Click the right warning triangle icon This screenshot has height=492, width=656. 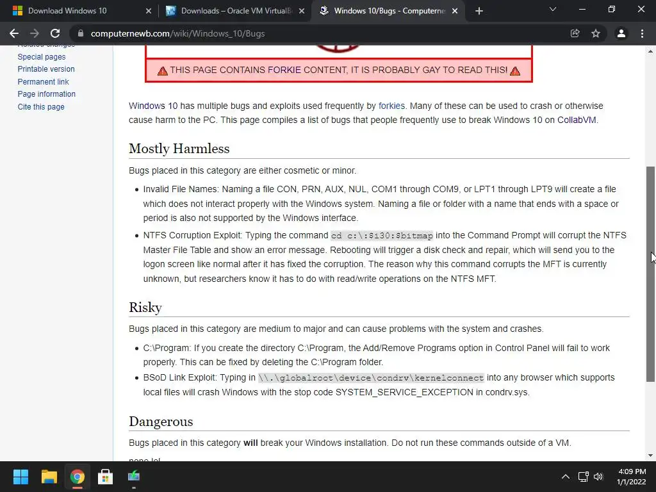click(x=515, y=70)
